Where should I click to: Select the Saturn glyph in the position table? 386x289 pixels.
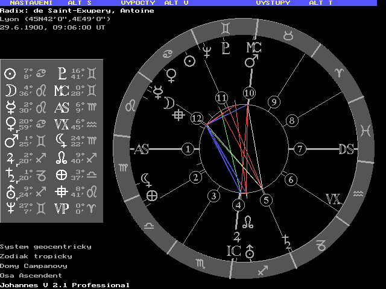[x=10, y=175]
